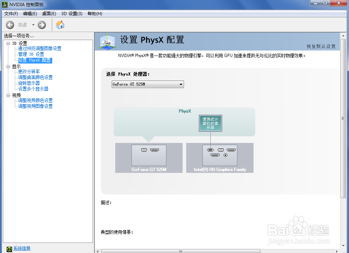Screen dimensions: 349x253
Task: Open back history dropdown arrow
Action: pyautogui.click(x=33, y=25)
